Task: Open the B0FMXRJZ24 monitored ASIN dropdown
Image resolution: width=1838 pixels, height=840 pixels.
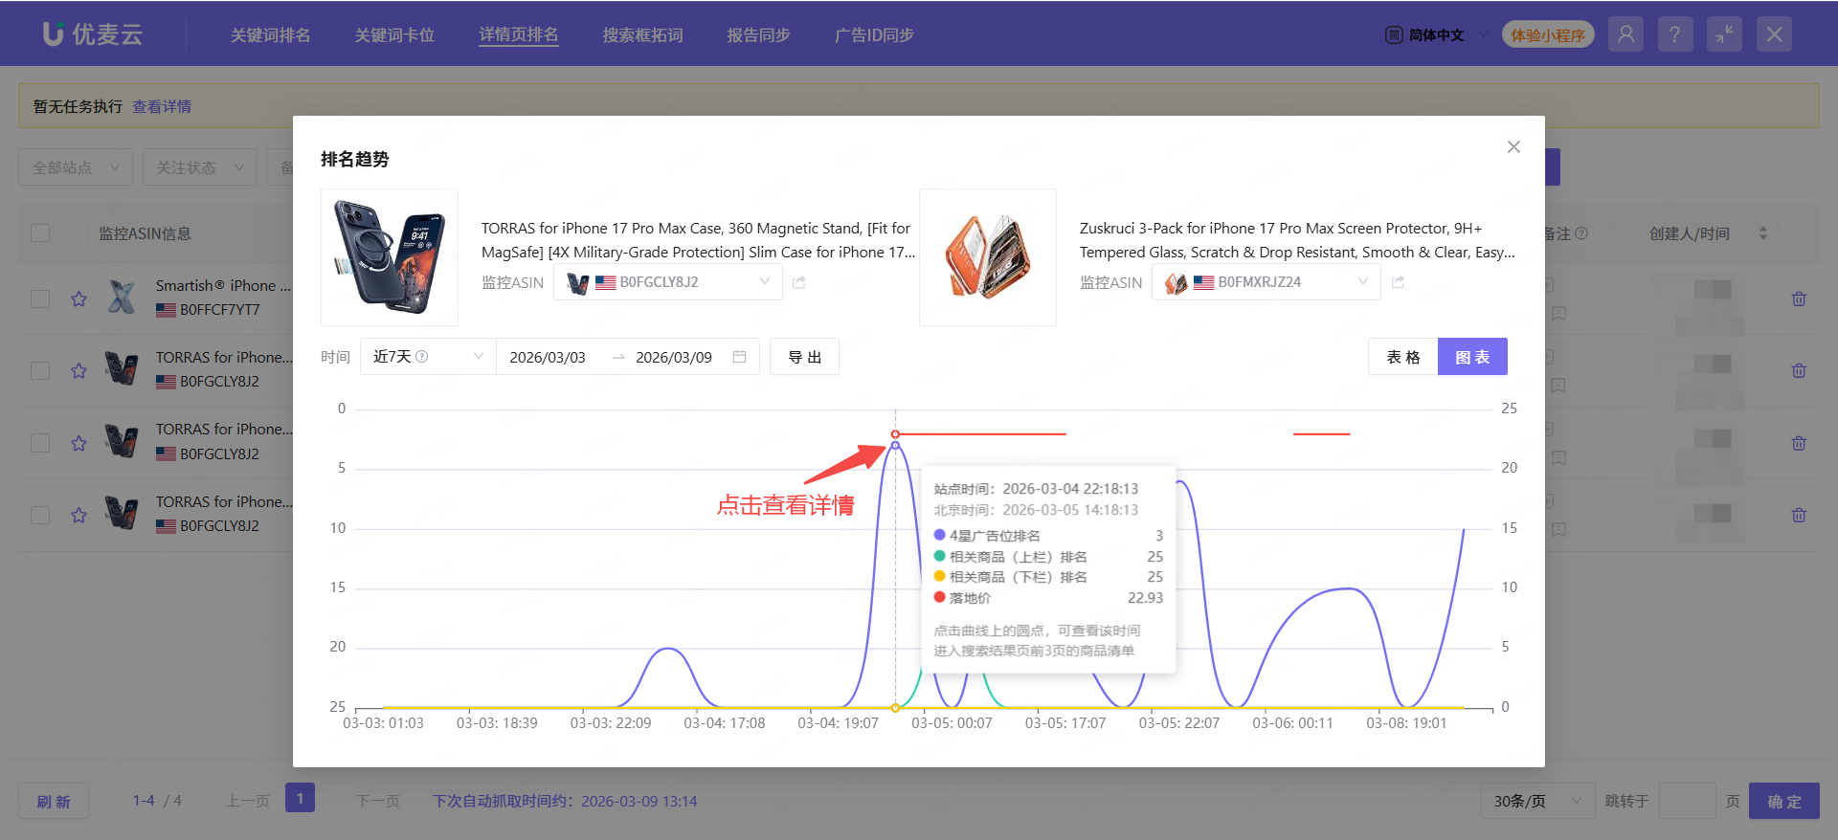Action: click(x=1266, y=282)
